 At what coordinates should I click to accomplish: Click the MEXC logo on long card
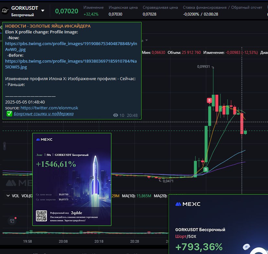(x=44, y=139)
